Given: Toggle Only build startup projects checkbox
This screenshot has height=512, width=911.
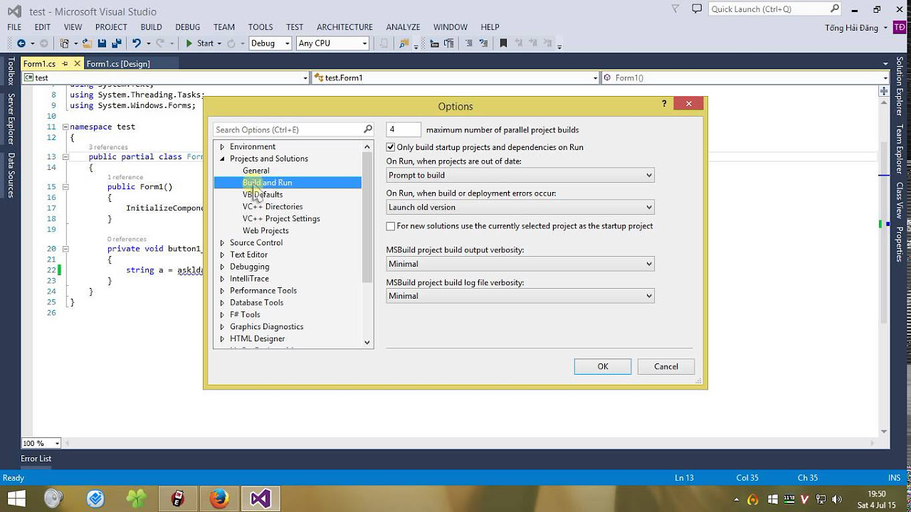Looking at the screenshot, I should (390, 147).
